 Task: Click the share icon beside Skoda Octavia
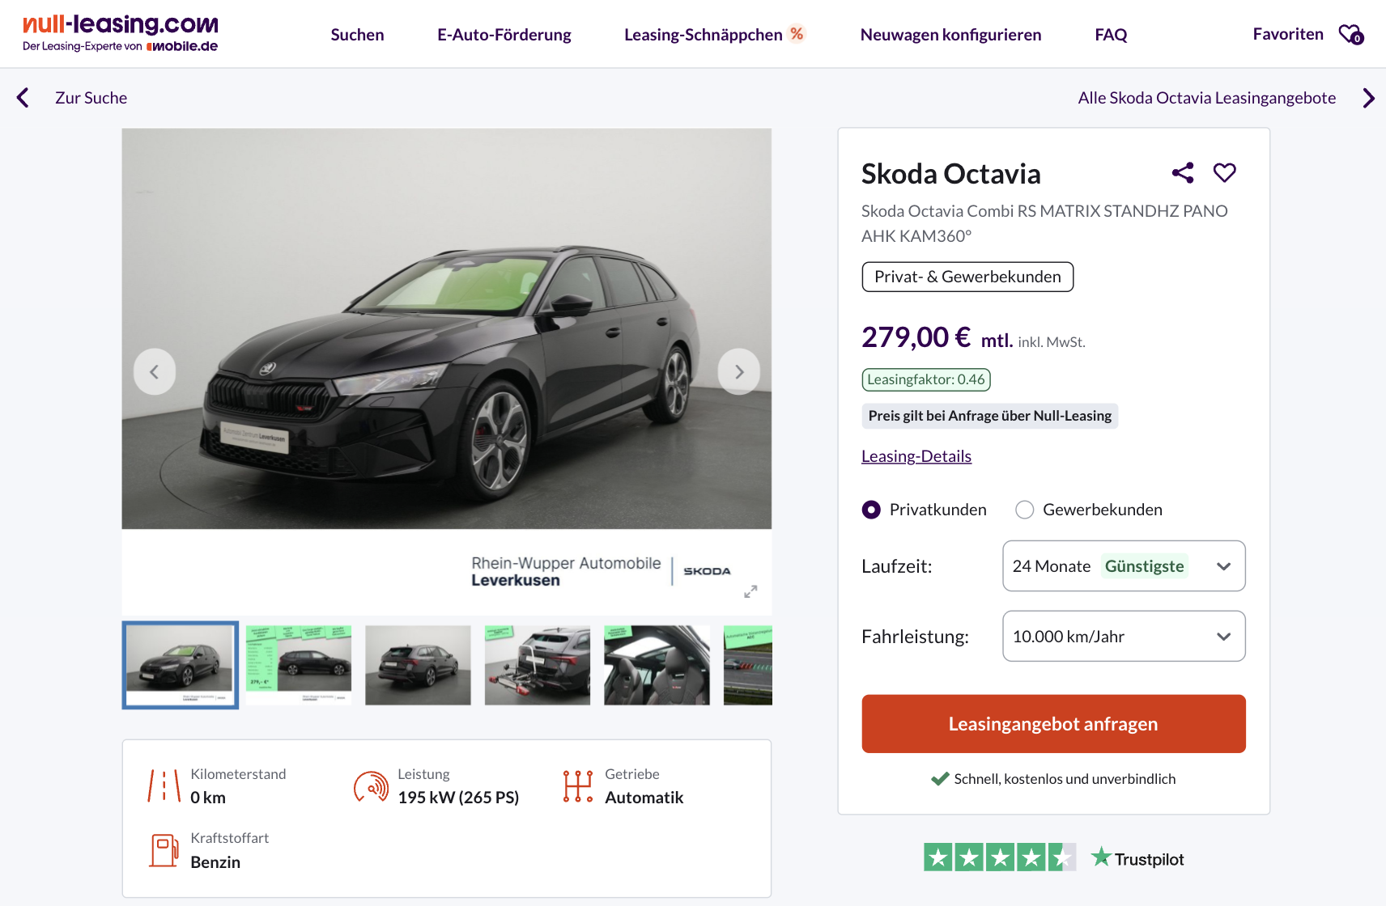1183,173
